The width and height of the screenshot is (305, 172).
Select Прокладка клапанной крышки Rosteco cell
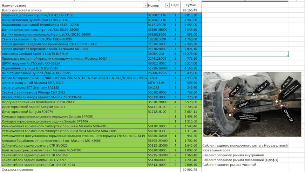pos(74,58)
